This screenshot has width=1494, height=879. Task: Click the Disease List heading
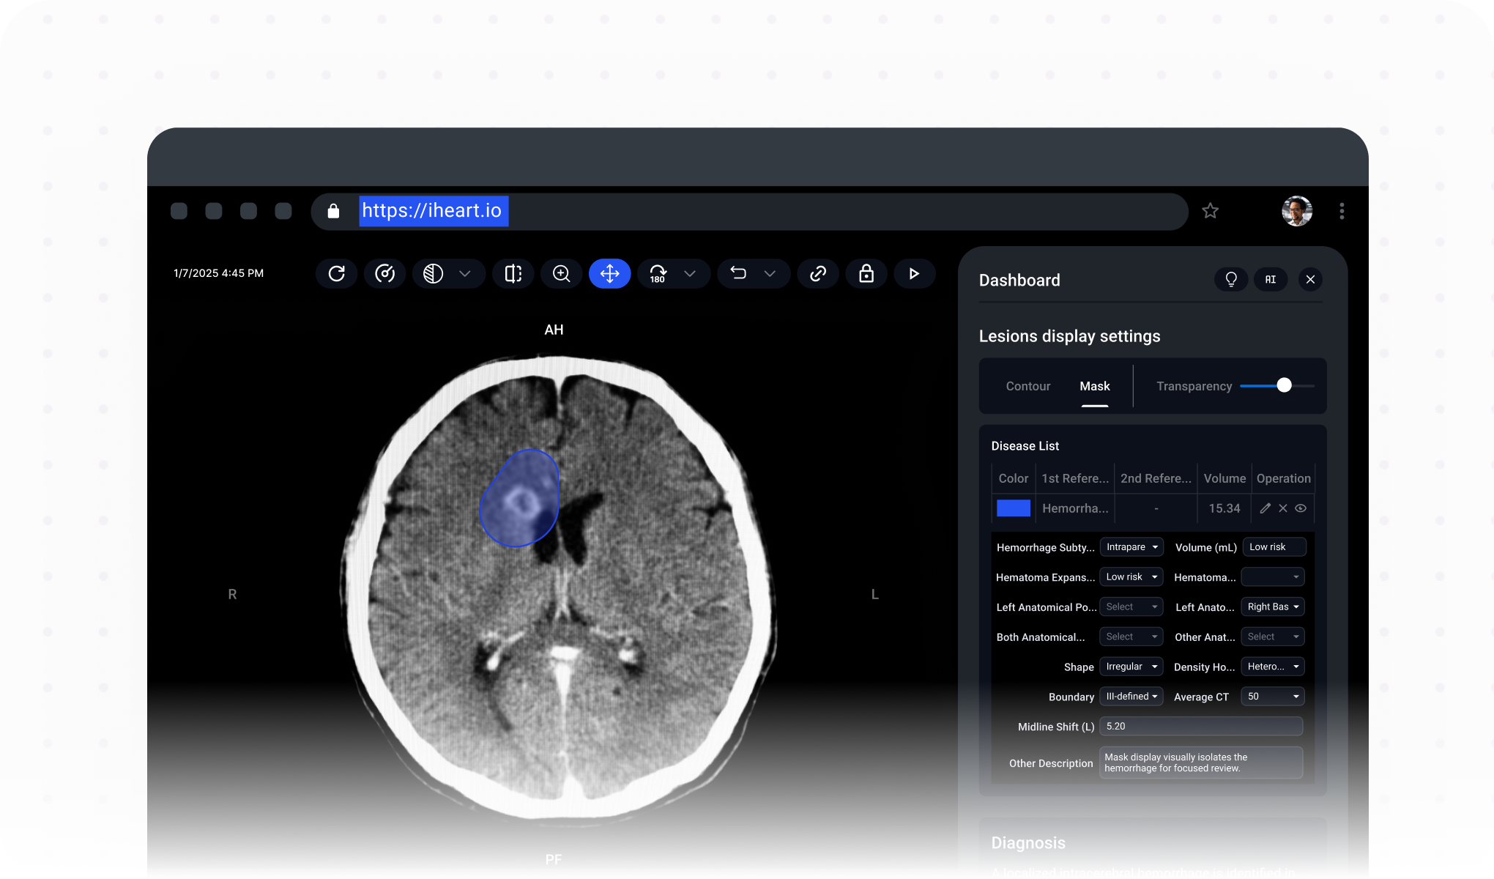point(1025,446)
